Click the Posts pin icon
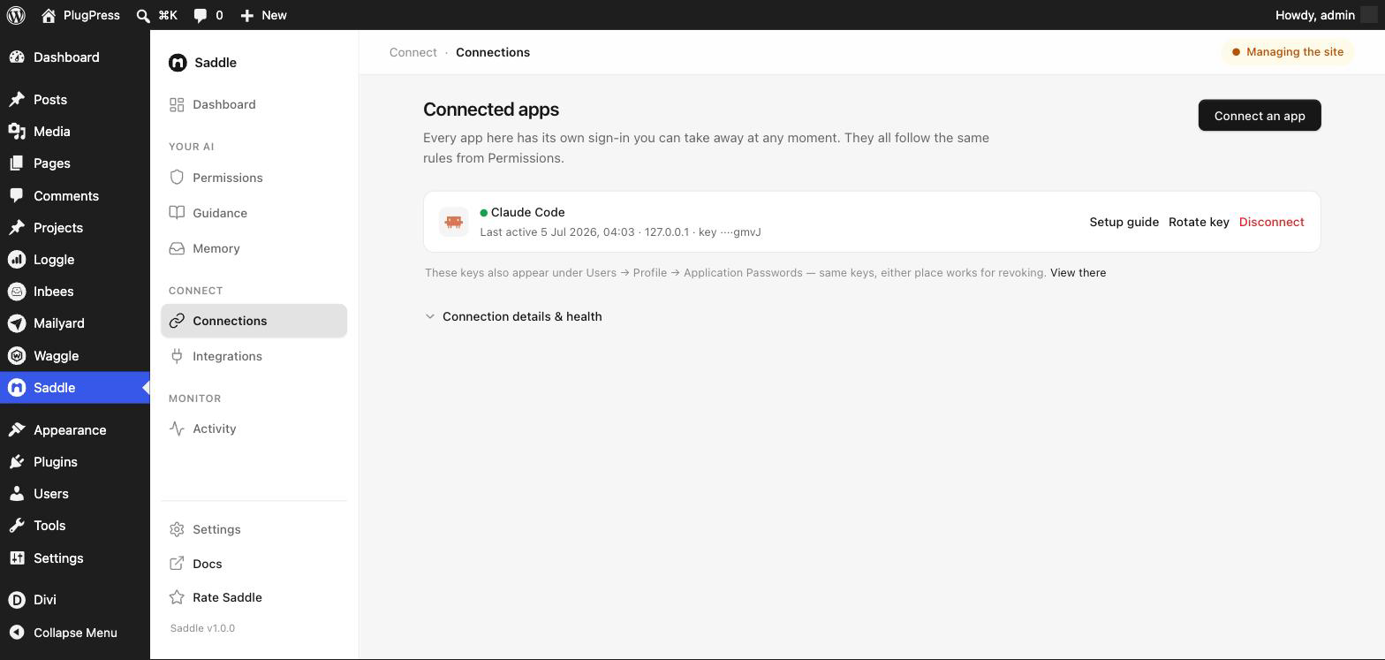Screen dimensions: 1385x660 (17, 100)
